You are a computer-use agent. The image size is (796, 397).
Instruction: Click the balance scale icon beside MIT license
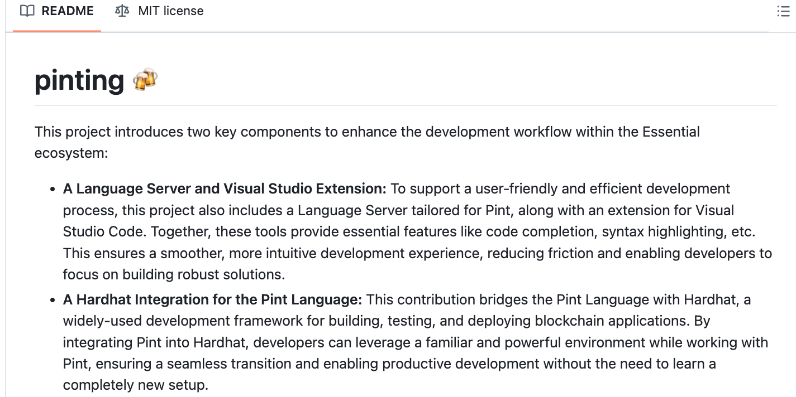122,11
